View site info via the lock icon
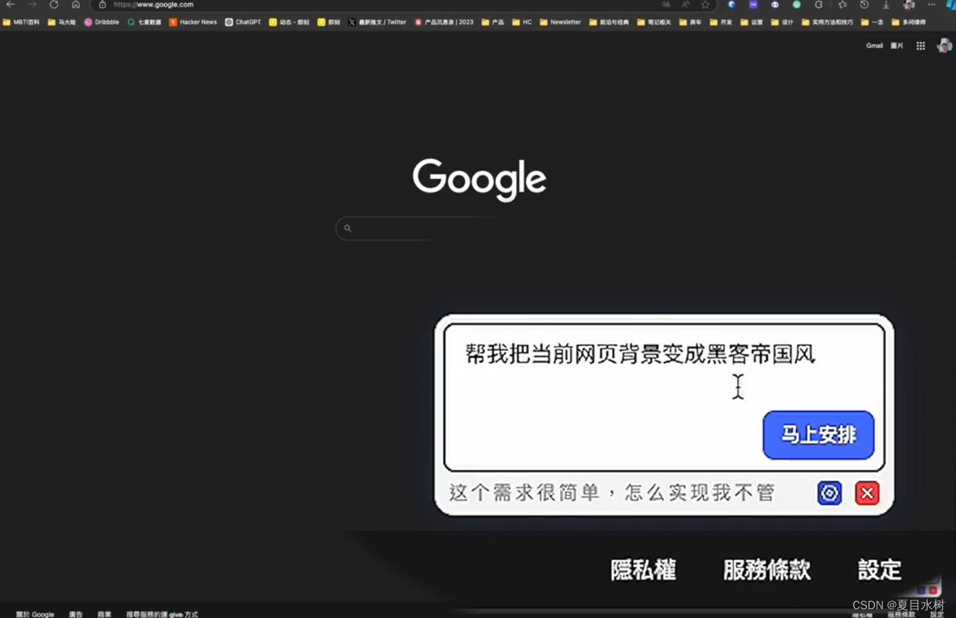The width and height of the screenshot is (956, 618). (x=103, y=5)
